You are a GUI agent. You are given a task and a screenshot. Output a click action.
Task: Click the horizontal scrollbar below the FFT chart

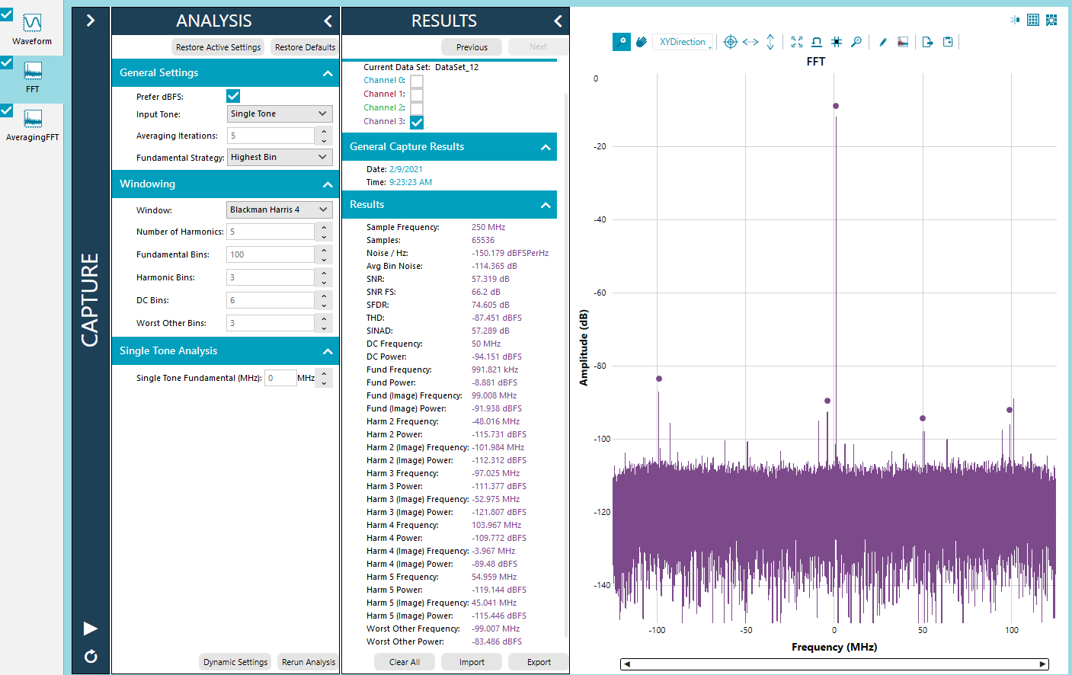[834, 664]
